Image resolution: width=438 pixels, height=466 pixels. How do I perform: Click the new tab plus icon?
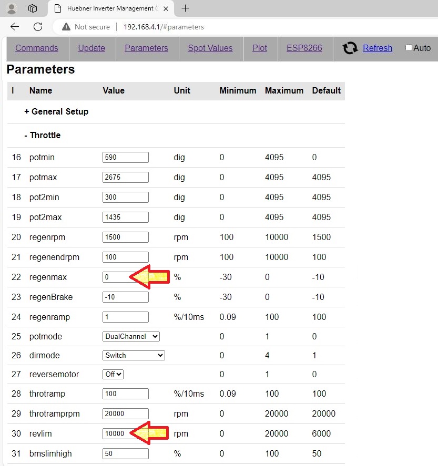click(x=185, y=8)
